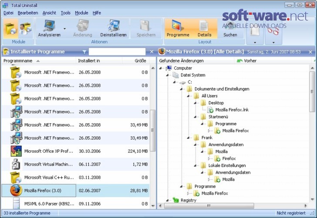Click the Computer node icon
The image size is (317, 218).
(169, 68)
